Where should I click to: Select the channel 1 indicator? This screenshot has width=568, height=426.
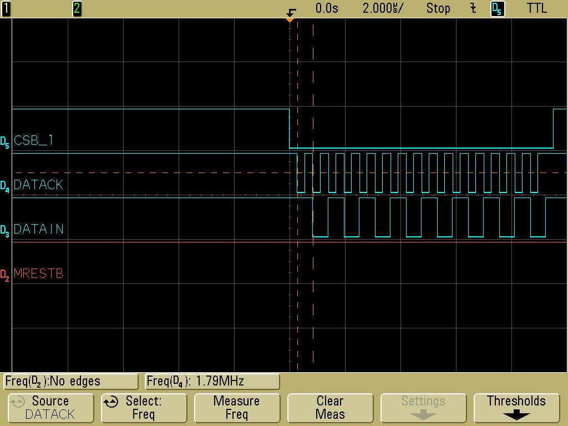coord(6,8)
